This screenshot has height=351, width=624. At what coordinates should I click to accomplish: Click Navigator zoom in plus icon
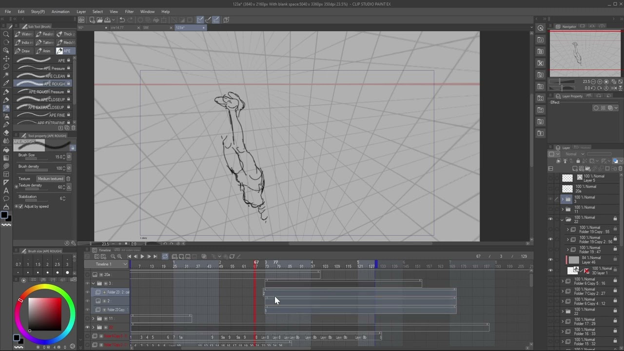(x=600, y=82)
